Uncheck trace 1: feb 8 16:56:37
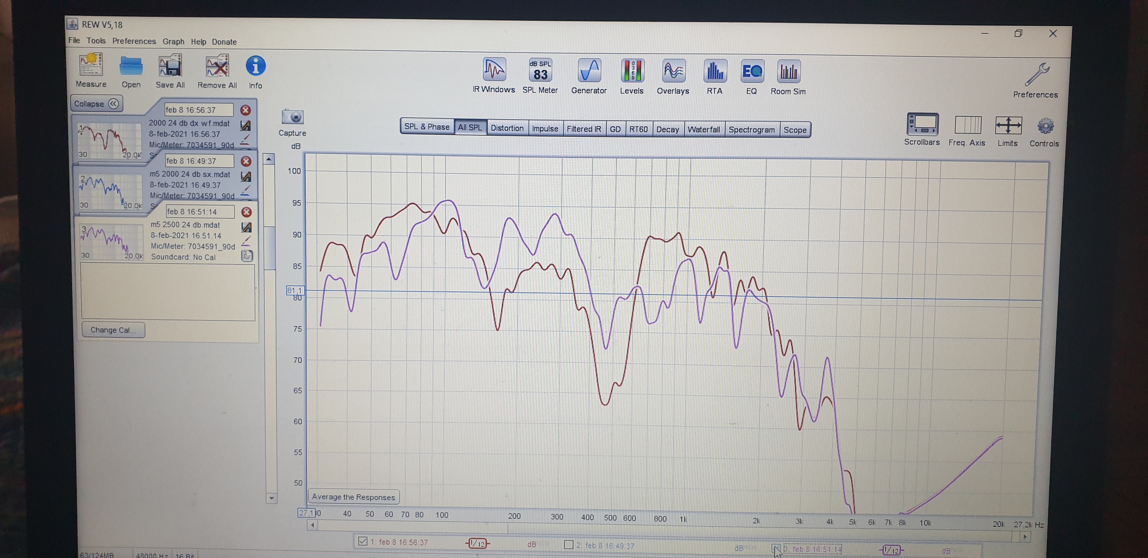 (363, 541)
